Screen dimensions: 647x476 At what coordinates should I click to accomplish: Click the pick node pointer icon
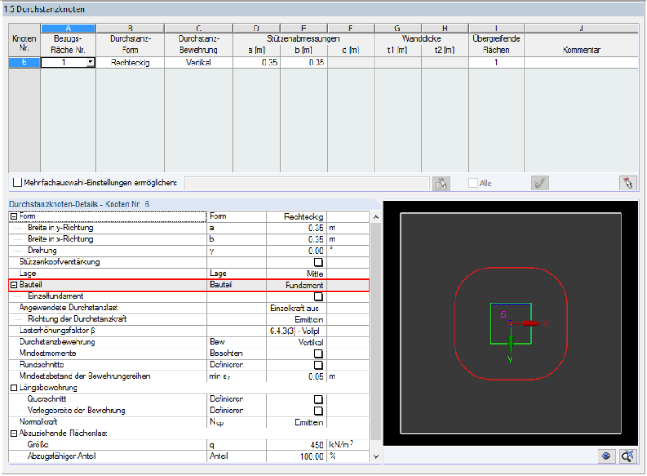[x=627, y=183]
